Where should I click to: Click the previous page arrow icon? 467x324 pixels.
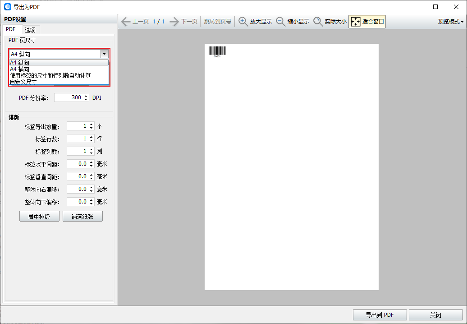click(126, 22)
